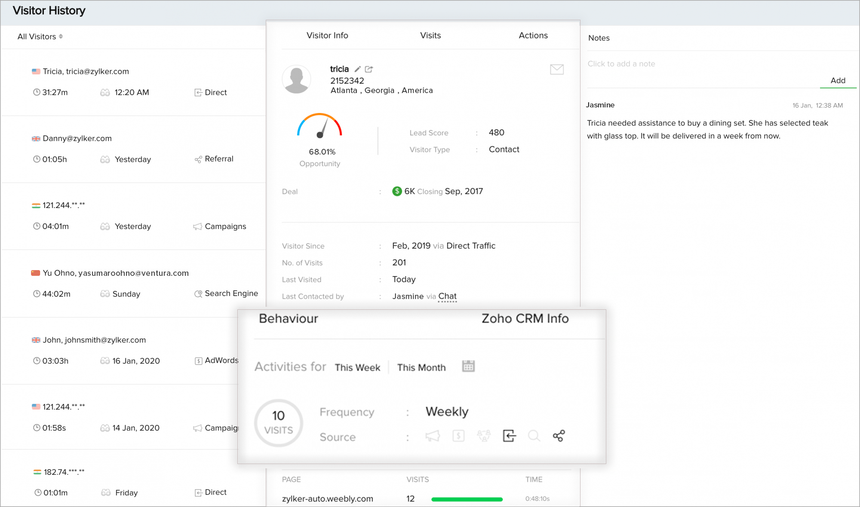Select This Month activity filter

click(421, 368)
